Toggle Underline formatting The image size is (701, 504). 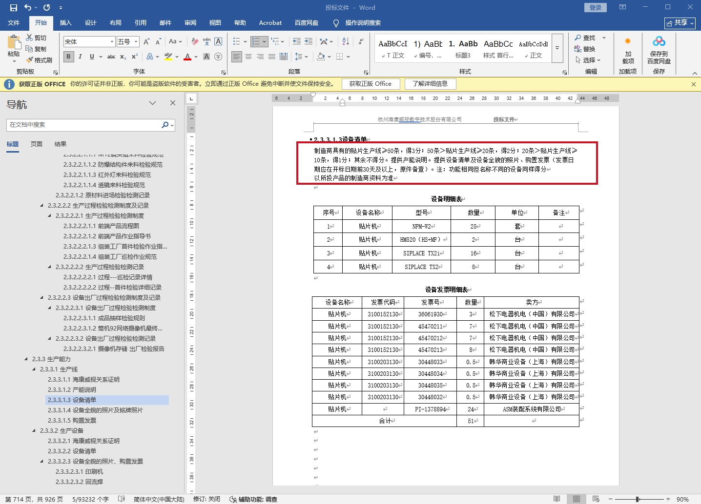click(92, 57)
